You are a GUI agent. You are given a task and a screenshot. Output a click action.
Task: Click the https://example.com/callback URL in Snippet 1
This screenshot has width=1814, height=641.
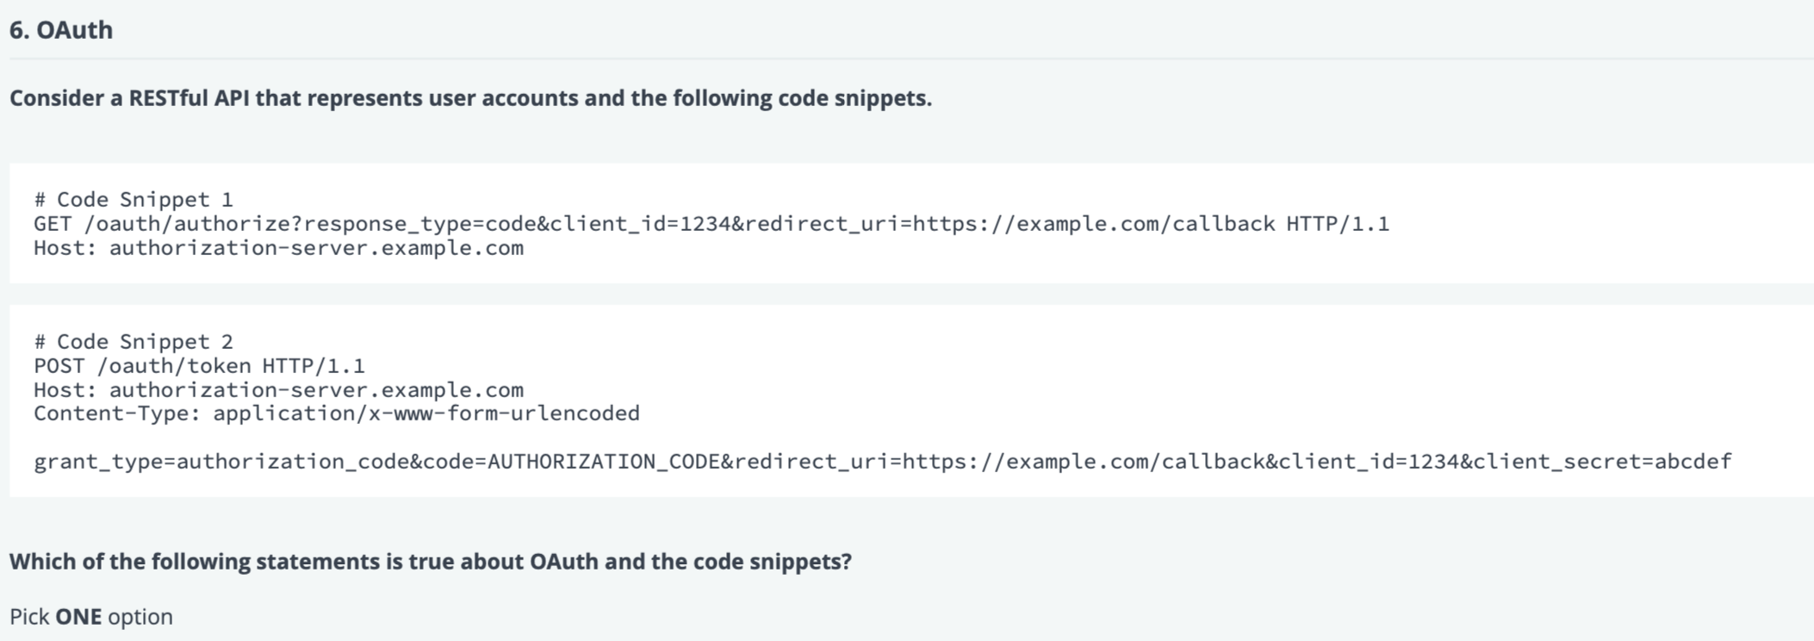tap(1094, 224)
